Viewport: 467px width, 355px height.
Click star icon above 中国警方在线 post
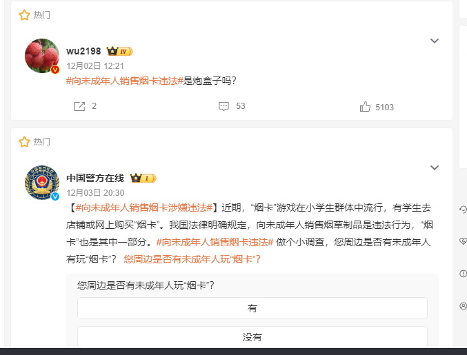[24, 141]
